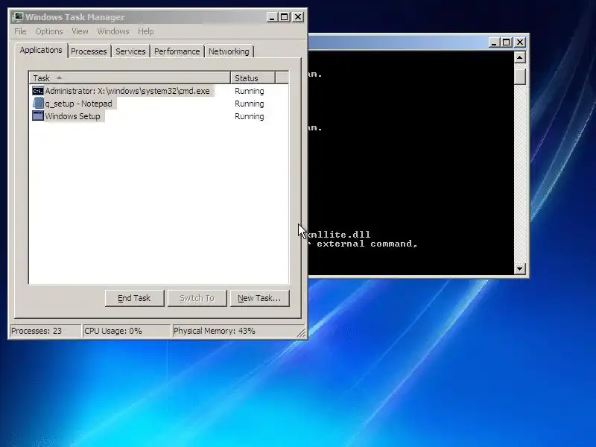The image size is (596, 447).
Task: Click the Task Manager title bar icon
Action: (17, 17)
